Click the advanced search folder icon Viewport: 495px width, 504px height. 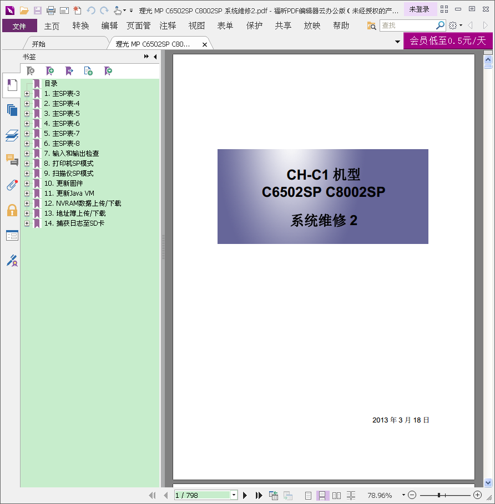tap(371, 26)
